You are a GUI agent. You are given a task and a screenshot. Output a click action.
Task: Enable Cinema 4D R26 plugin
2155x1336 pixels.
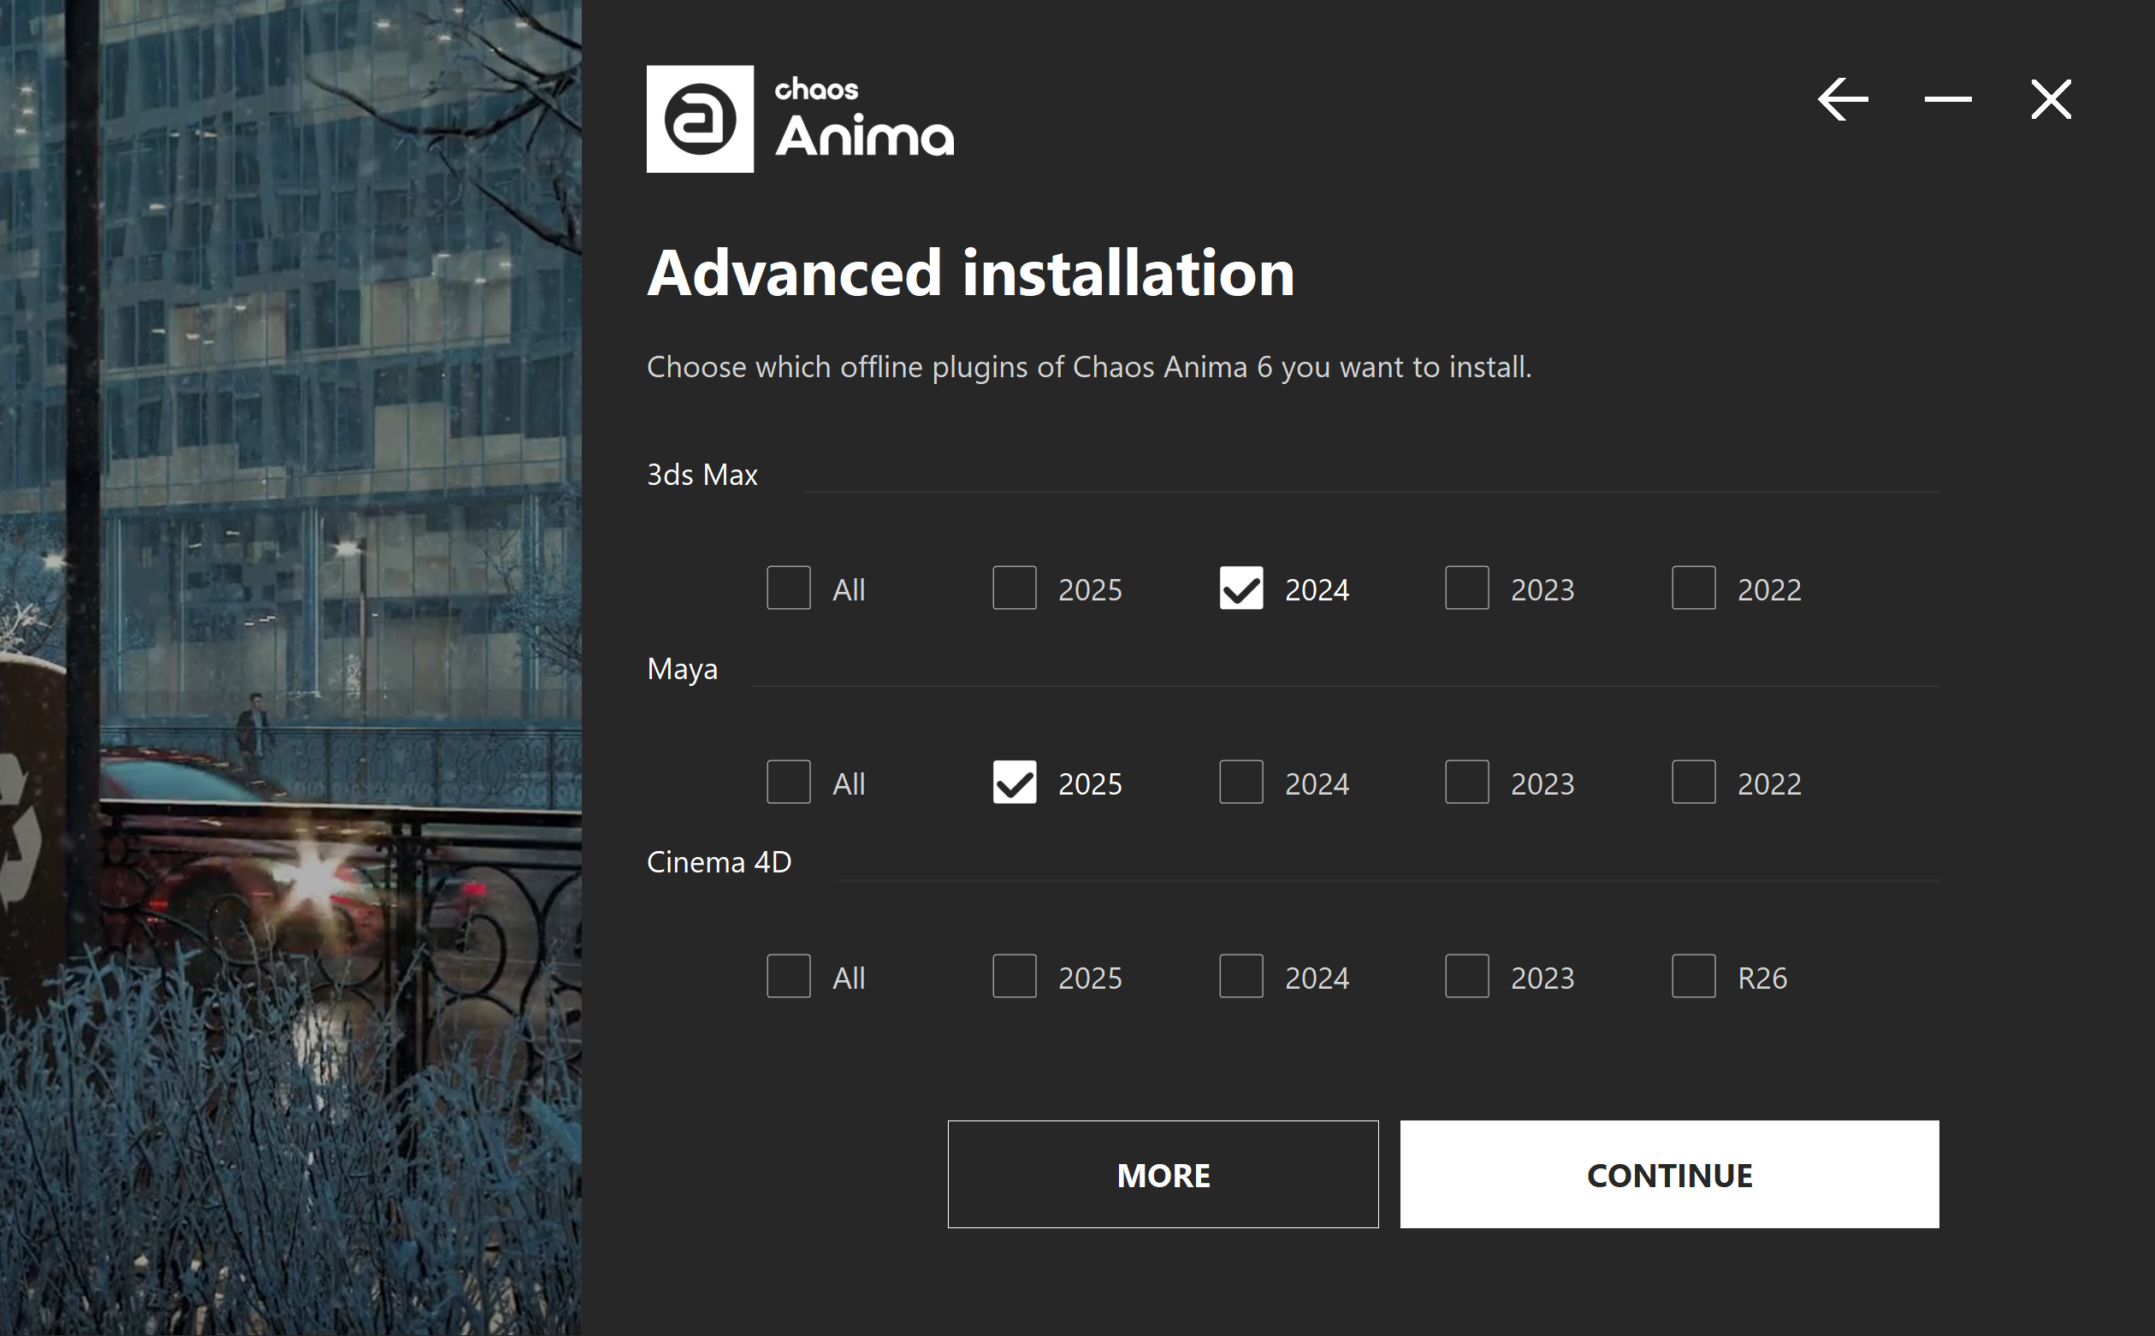pos(1694,977)
